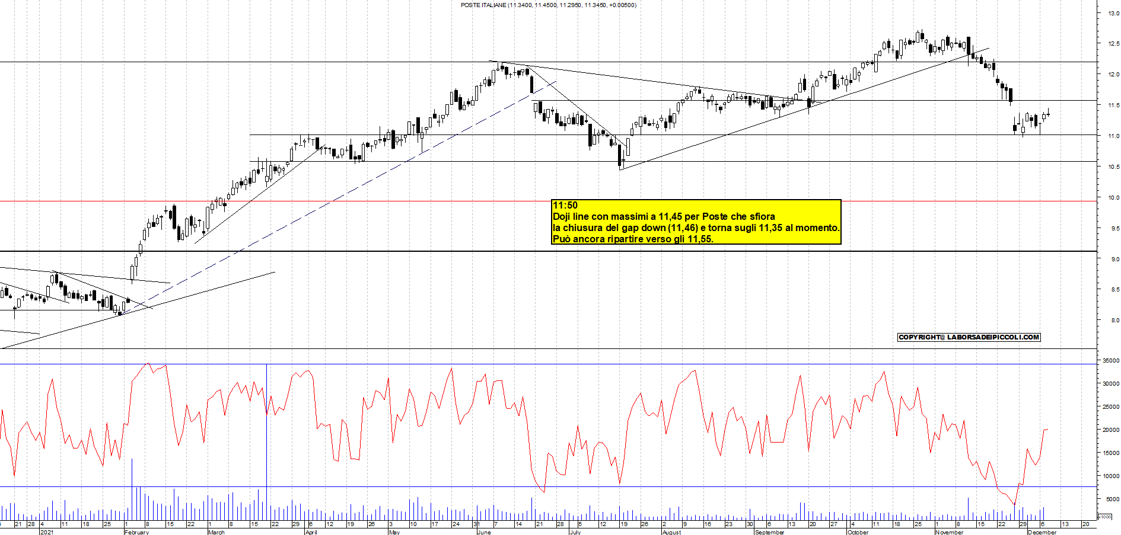This screenshot has width=1121, height=535.
Task: Click the June month label
Action: pos(484,532)
